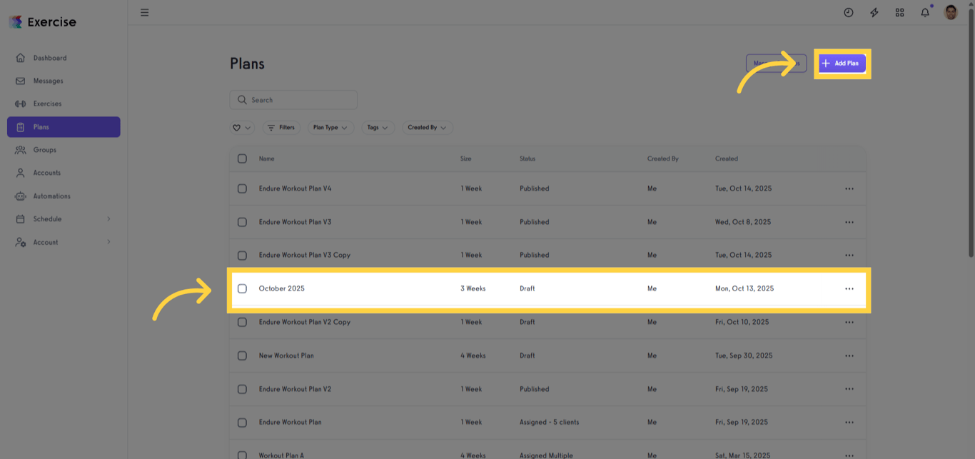Select Plans in sidebar
Screen dimensions: 975x459
tap(64, 127)
